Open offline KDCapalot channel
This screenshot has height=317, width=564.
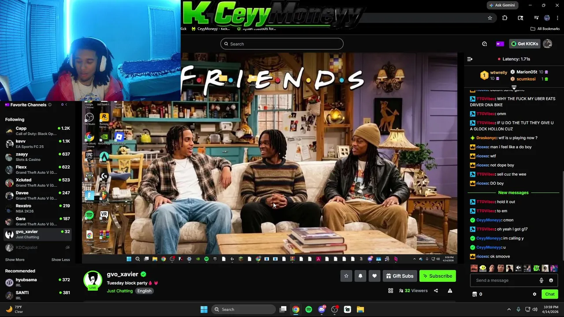coord(37,247)
